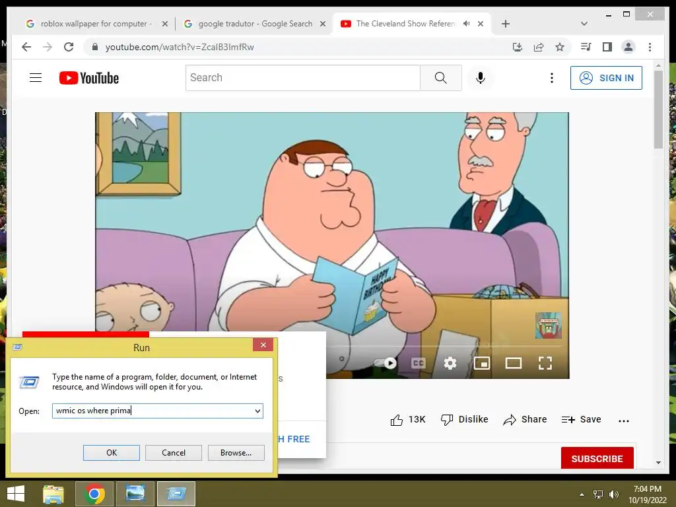The height and width of the screenshot is (507, 676).
Task: Close the roblox wallpaper tab
Action: coord(164,24)
